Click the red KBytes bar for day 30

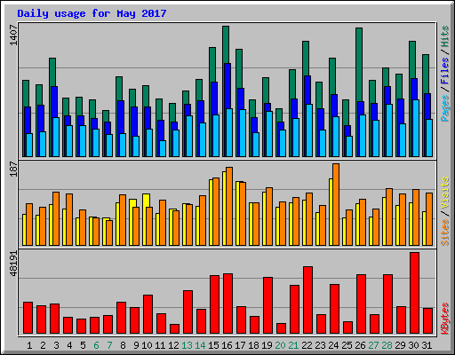pos(414,293)
